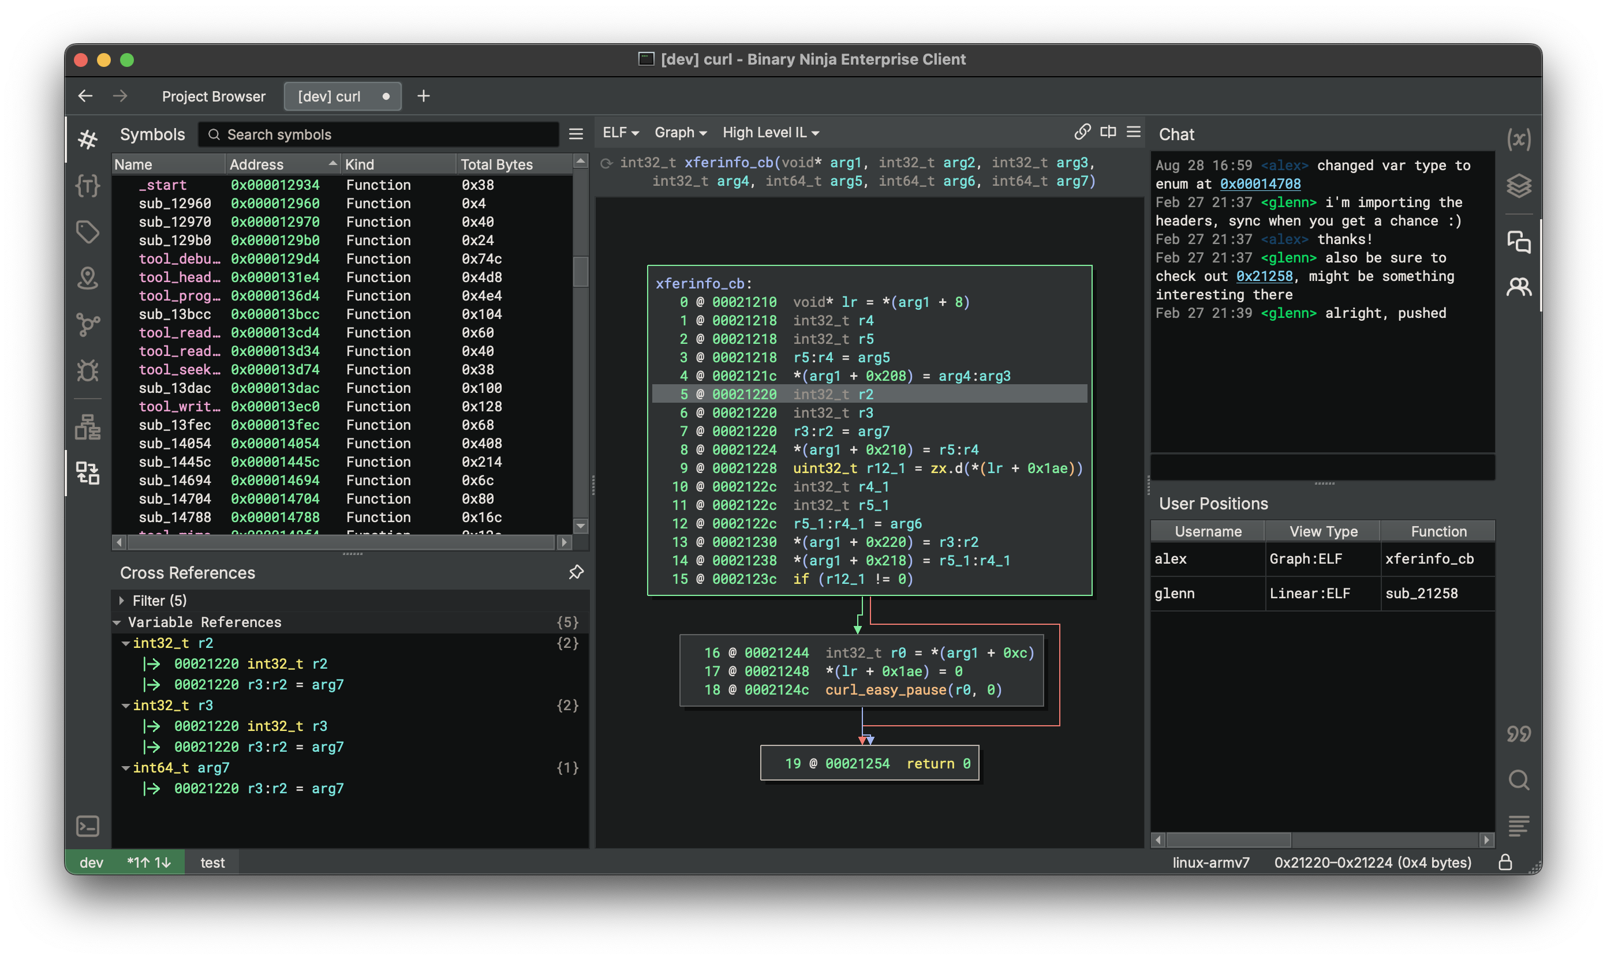Open the console with the terminal icon
Viewport: 1607px width, 960px height.
88,826
